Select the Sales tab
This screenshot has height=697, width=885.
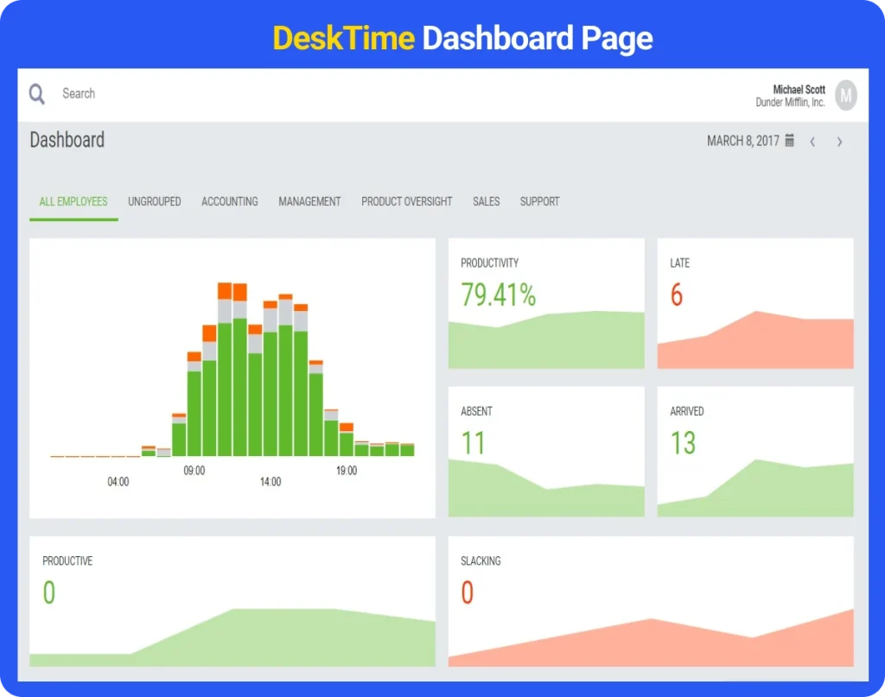pos(486,201)
